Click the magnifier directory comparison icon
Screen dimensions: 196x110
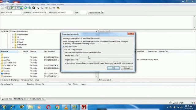coord(50,8)
